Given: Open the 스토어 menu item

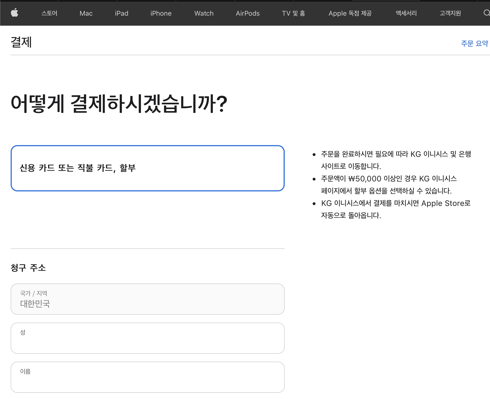Looking at the screenshot, I should (49, 13).
